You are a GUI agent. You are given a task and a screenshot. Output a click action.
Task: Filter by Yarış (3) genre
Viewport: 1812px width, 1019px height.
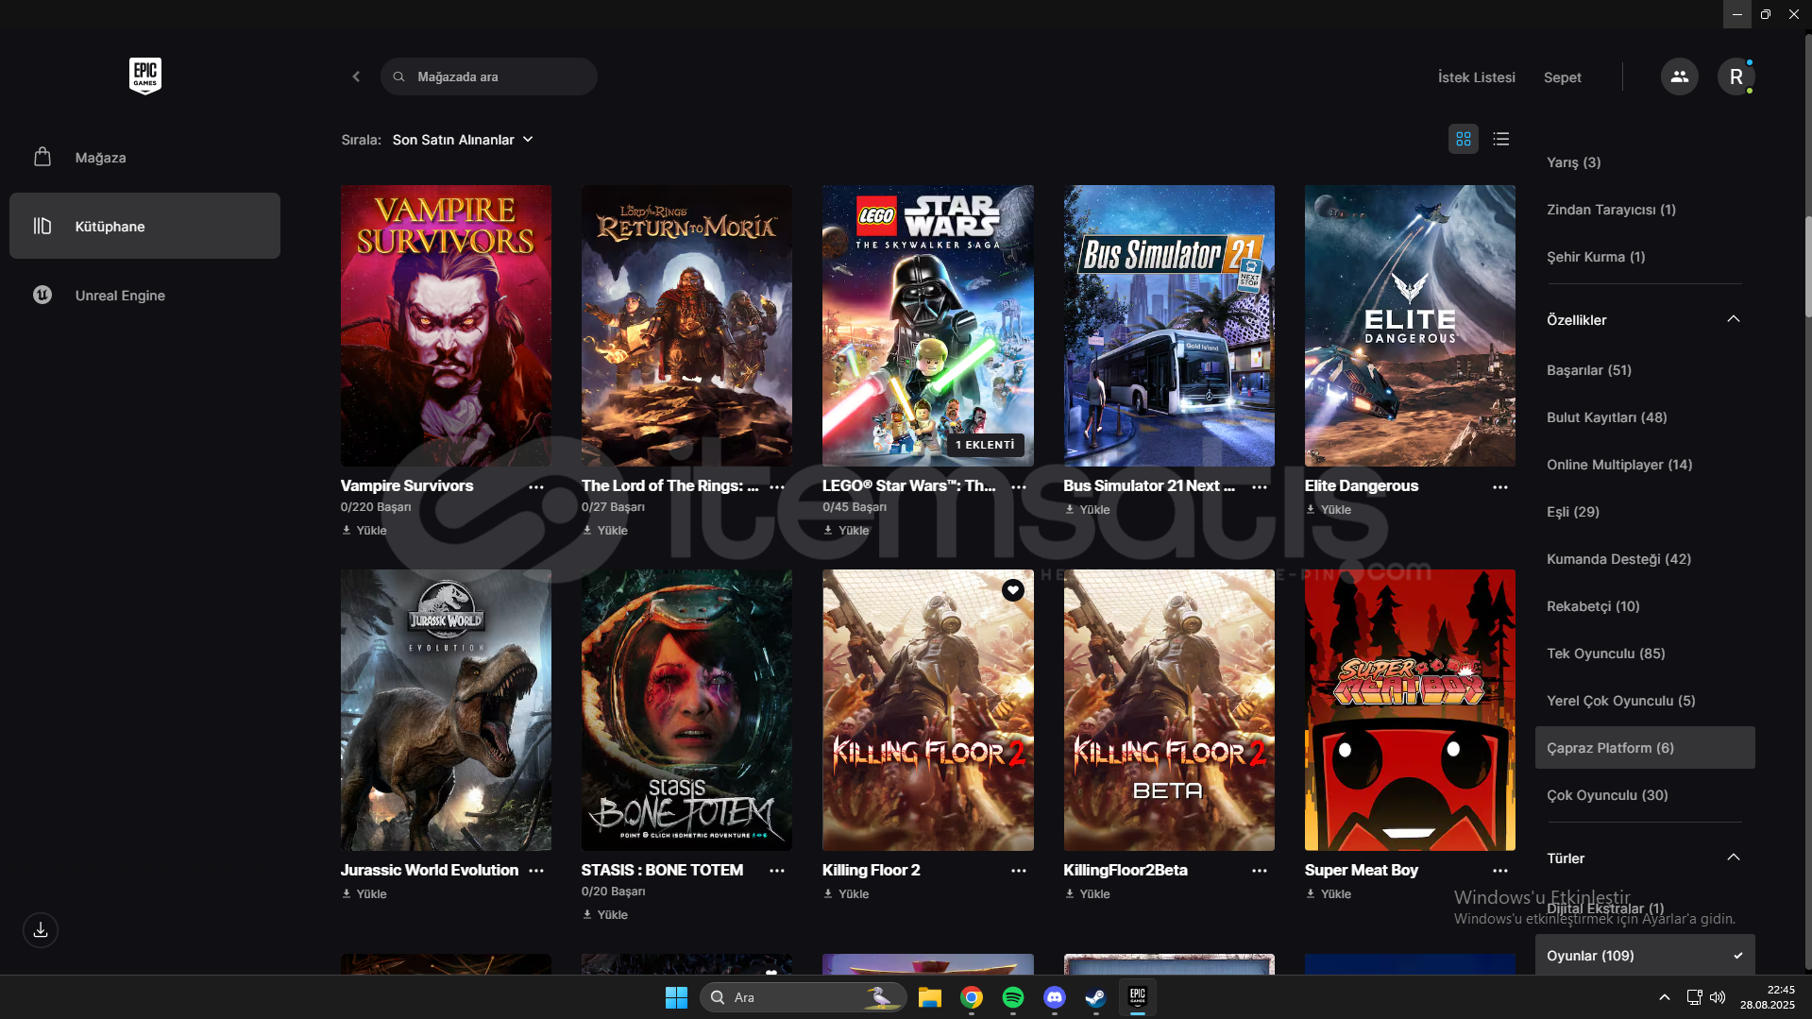pyautogui.click(x=1644, y=162)
